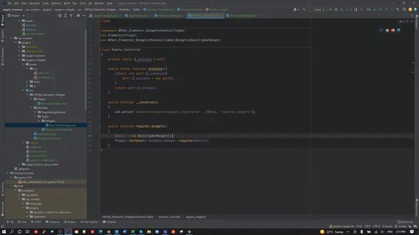
Task: Open the Project view dropdown
Action: 18,16
